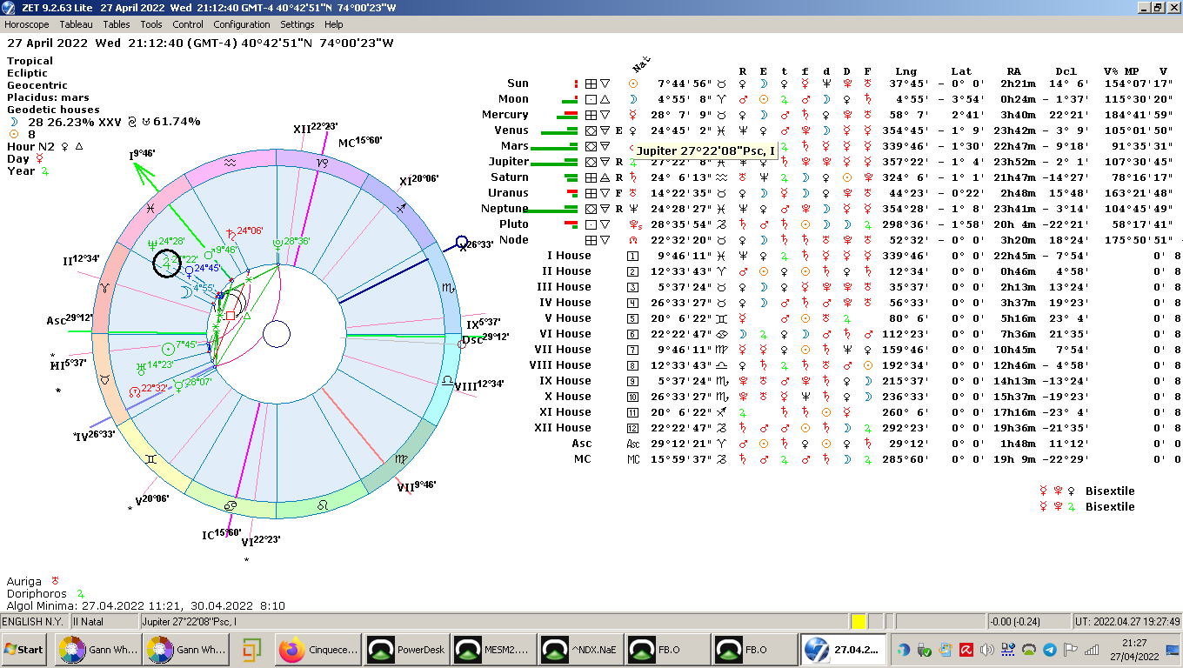Click the Neptune glyph in the Neptune row's Nat column

tap(633, 209)
